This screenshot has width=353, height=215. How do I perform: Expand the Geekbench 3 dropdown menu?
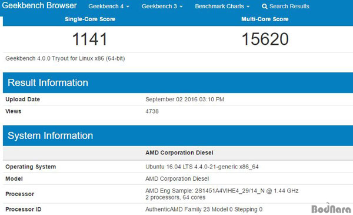(x=162, y=6)
